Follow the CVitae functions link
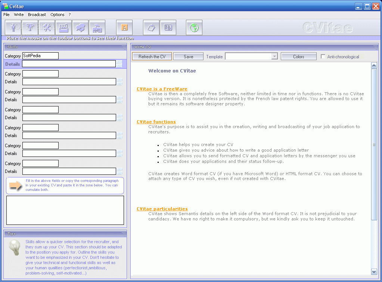Image resolution: width=382 pixels, height=282 pixels. pyautogui.click(x=156, y=122)
